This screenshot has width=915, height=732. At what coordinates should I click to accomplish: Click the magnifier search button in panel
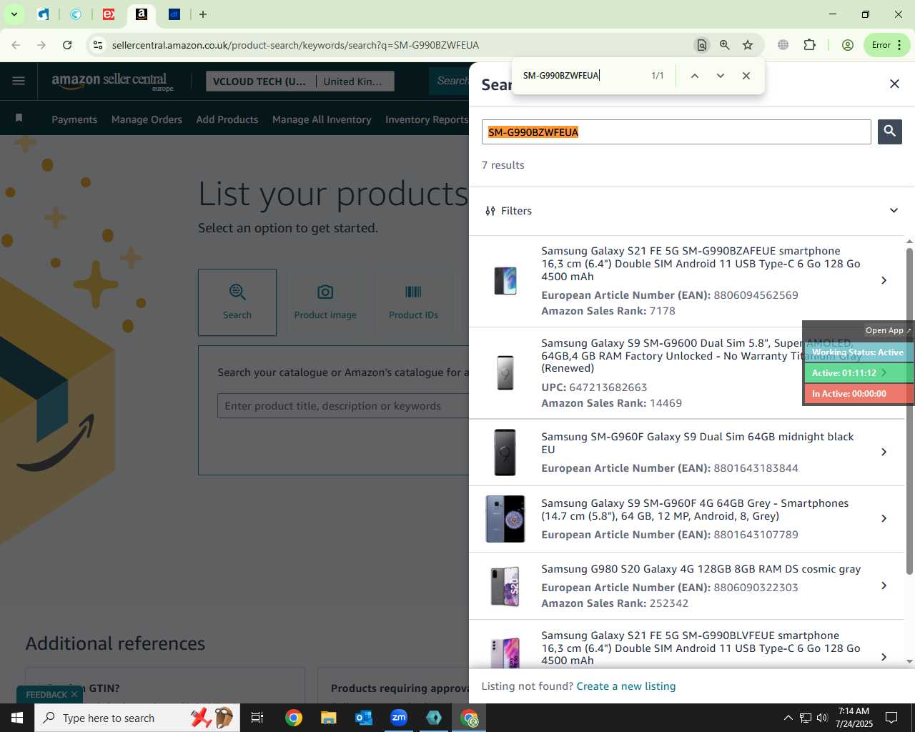click(x=890, y=132)
